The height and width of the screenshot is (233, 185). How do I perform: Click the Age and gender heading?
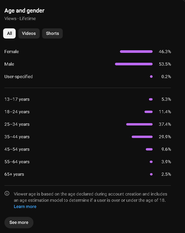click(x=24, y=11)
